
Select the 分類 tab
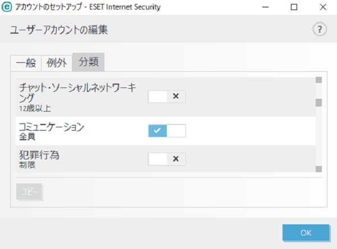pos(88,62)
